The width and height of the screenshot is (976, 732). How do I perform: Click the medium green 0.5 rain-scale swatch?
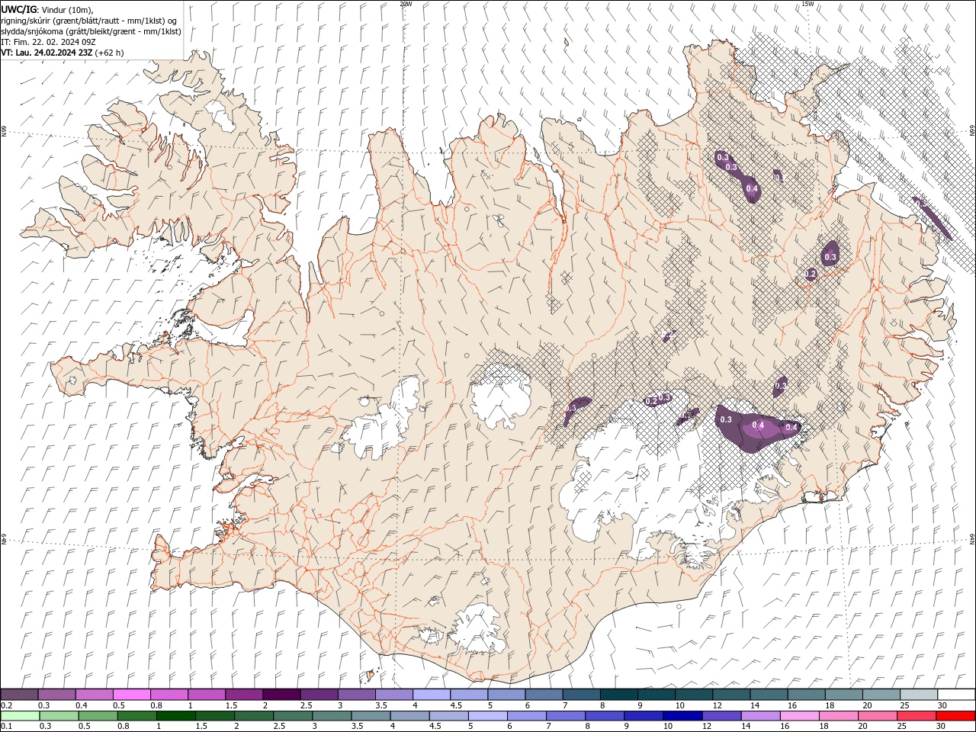click(98, 716)
